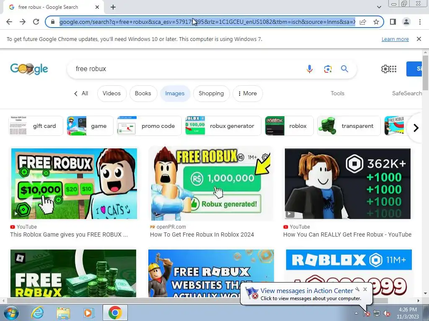Dismiss the Windows 7 update notice
Viewport: 429px width, 321px height.
point(419,39)
